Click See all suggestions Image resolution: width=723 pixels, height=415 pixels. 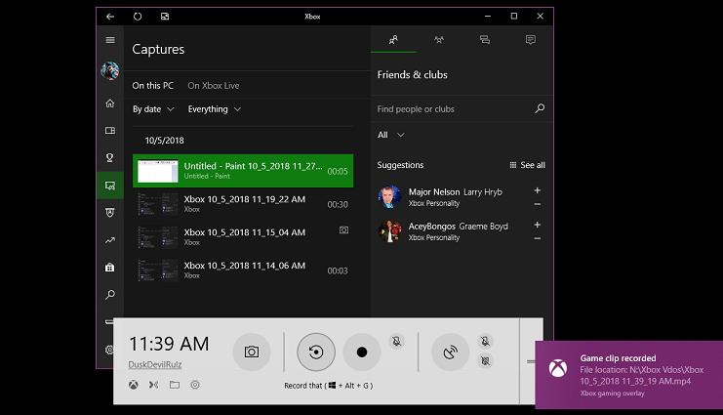[527, 165]
